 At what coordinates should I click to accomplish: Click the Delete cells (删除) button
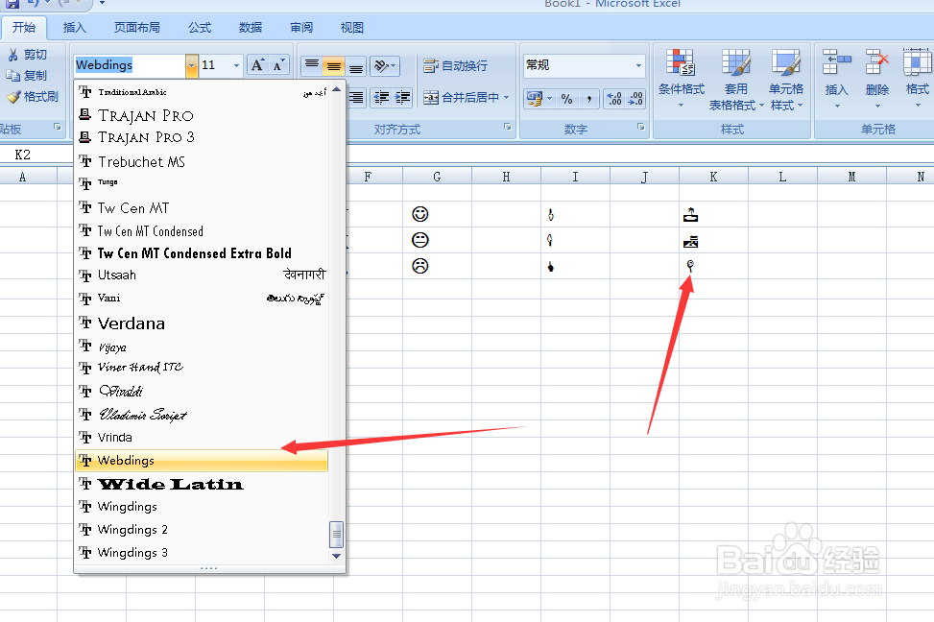[x=876, y=79]
